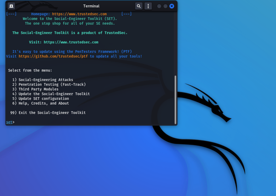
Task: Click "3) Third Party Modules" line
Action: [x=35, y=89]
